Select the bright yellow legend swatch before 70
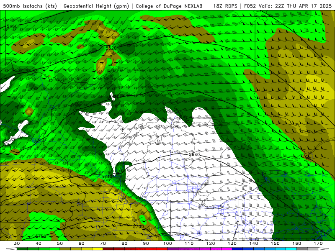Viewport: 335px width, 251px height. tap(98, 249)
